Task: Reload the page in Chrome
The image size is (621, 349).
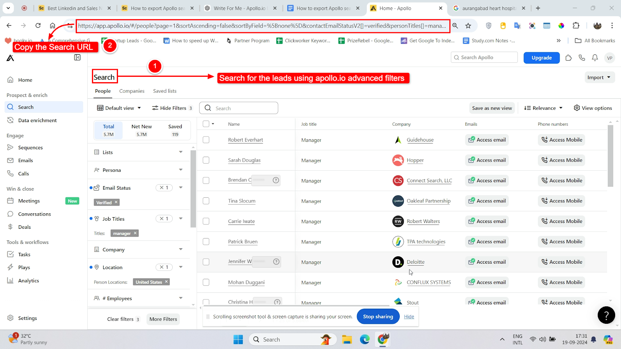Action: (x=38, y=26)
